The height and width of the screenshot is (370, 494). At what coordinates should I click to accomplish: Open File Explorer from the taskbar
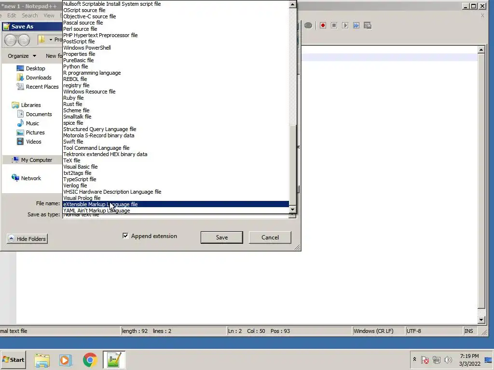pyautogui.click(x=42, y=360)
